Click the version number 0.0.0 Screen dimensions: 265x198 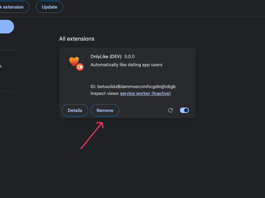click(129, 56)
